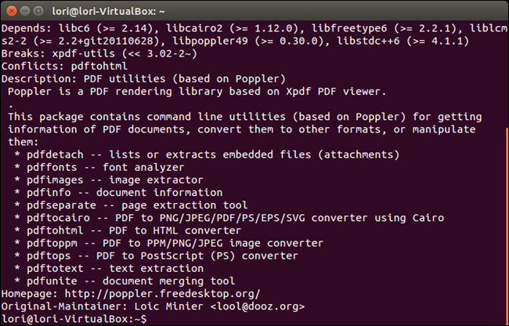The image size is (509, 326).
Task: Click the pdftotext list entry
Action: click(115, 269)
